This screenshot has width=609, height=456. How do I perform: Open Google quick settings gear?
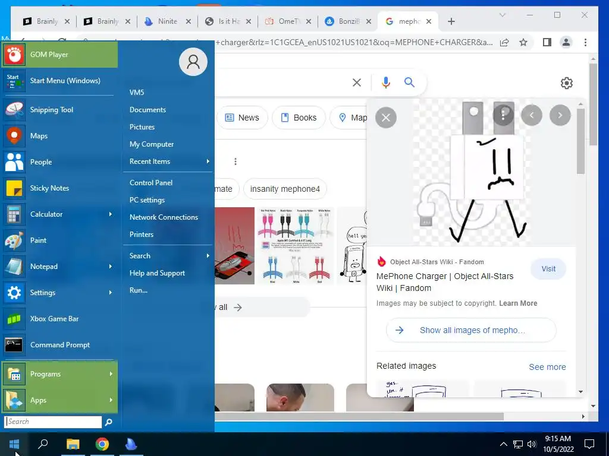pyautogui.click(x=567, y=83)
